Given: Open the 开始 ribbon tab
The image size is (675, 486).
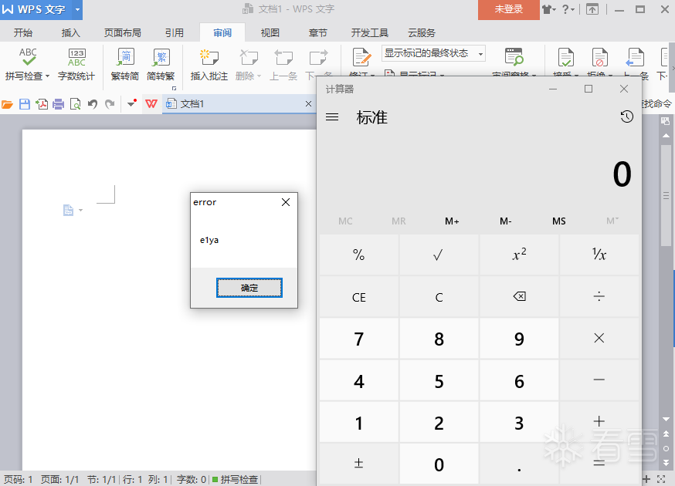Looking at the screenshot, I should coord(23,32).
